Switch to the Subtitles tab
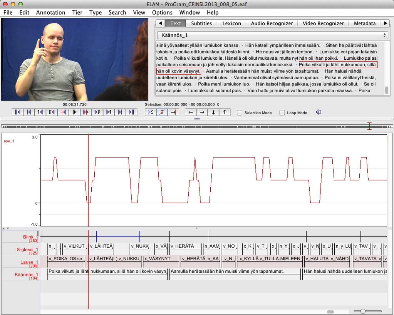This screenshot has width=394, height=315. tap(201, 23)
